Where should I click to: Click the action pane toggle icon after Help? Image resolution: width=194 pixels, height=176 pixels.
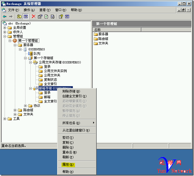click(67, 16)
